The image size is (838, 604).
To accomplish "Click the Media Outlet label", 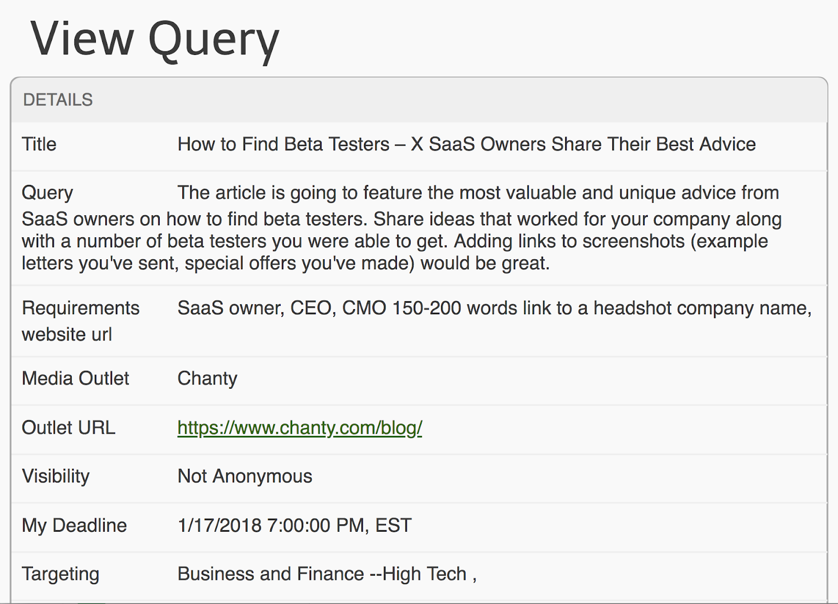I will click(75, 378).
